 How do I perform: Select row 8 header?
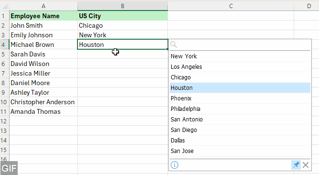[x=4, y=83]
